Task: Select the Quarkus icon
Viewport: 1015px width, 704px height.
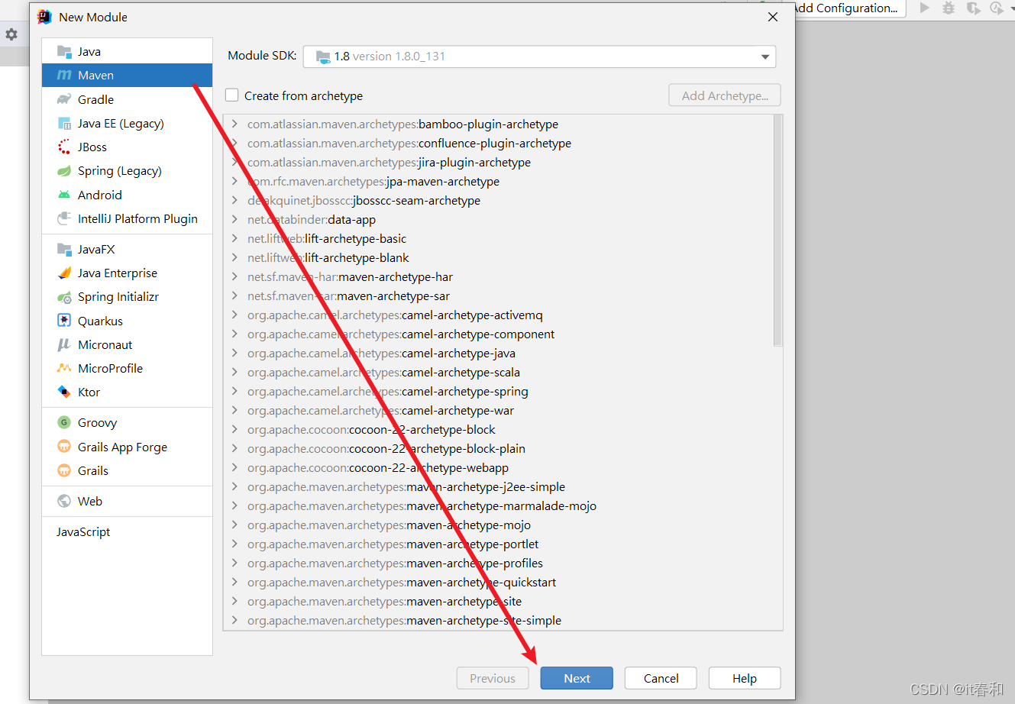Action: click(x=64, y=321)
